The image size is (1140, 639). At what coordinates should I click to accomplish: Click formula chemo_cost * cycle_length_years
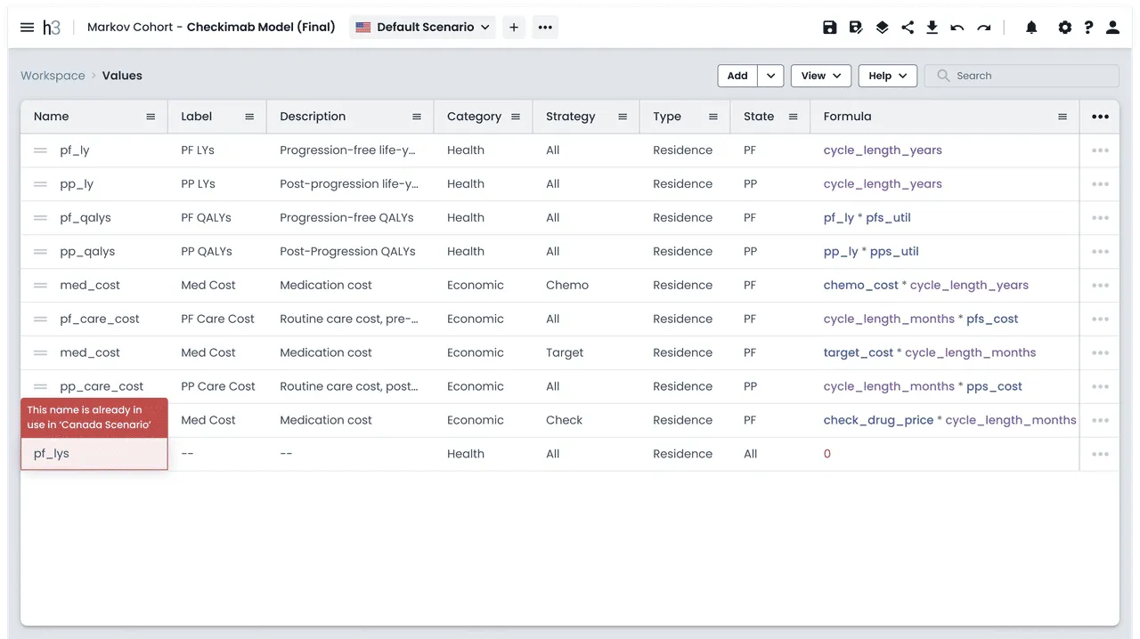pyautogui.click(x=925, y=286)
